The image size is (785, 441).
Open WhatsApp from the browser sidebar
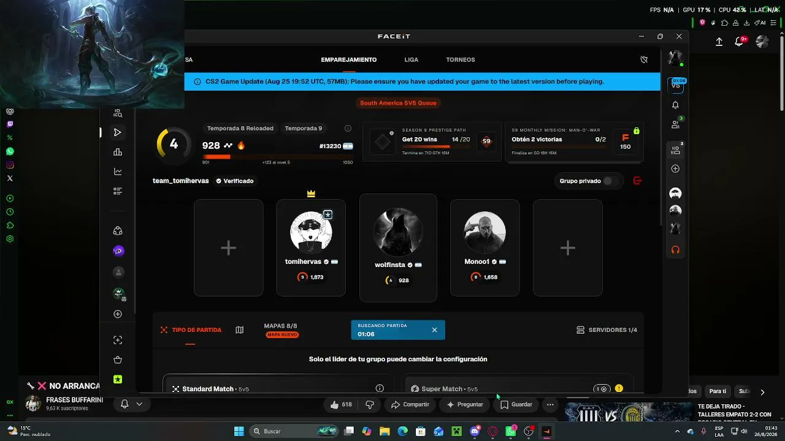pyautogui.click(x=10, y=151)
